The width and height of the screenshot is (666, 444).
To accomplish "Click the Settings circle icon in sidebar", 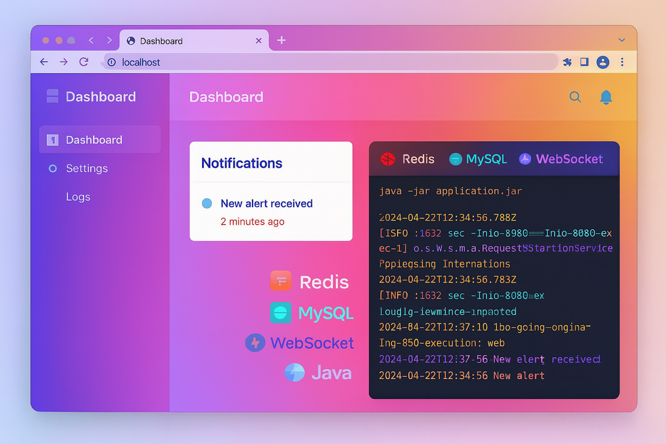I will [52, 169].
